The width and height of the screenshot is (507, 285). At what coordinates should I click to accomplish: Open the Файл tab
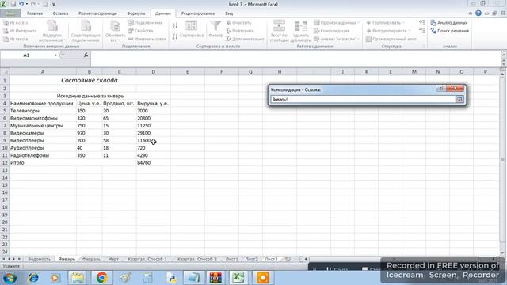pos(10,13)
